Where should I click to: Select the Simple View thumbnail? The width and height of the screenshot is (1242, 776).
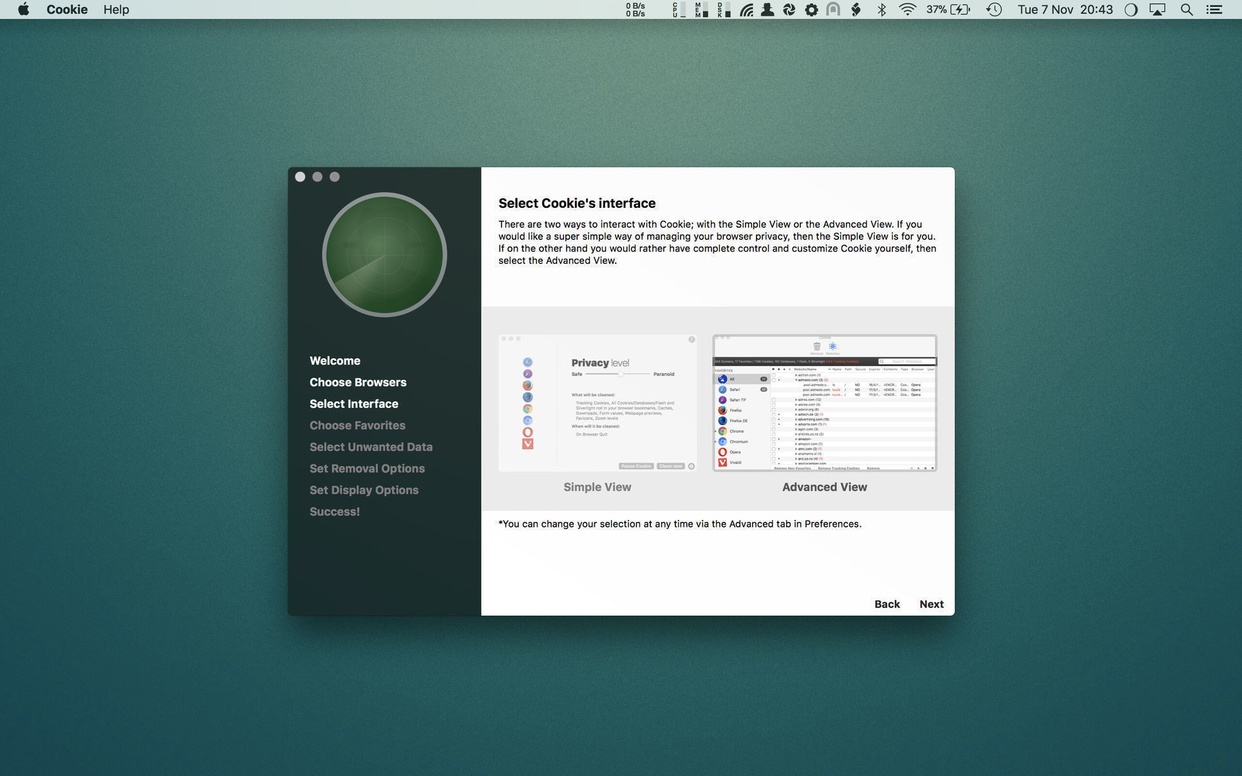(597, 403)
